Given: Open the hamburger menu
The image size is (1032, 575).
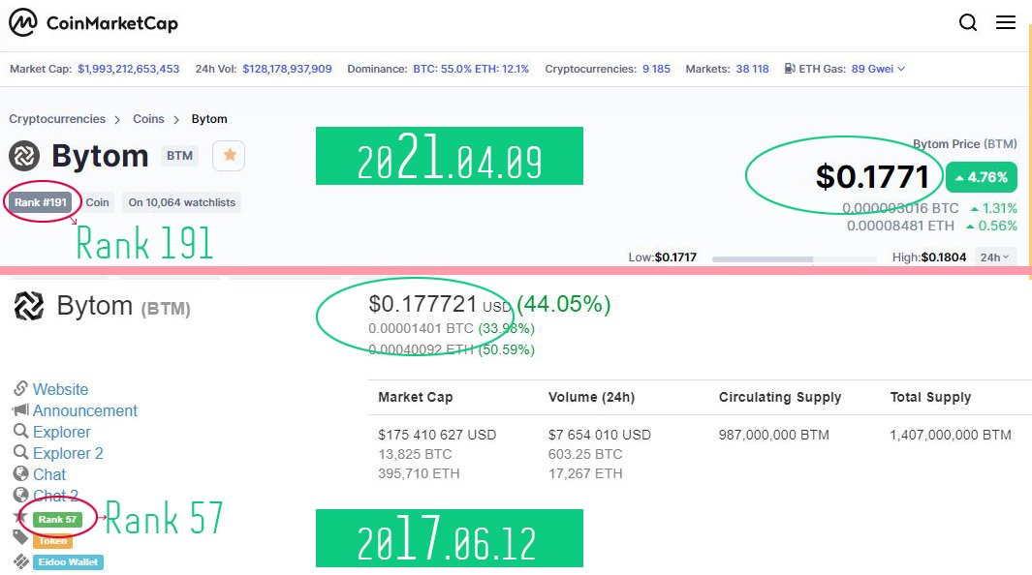Looking at the screenshot, I should pos(1005,22).
